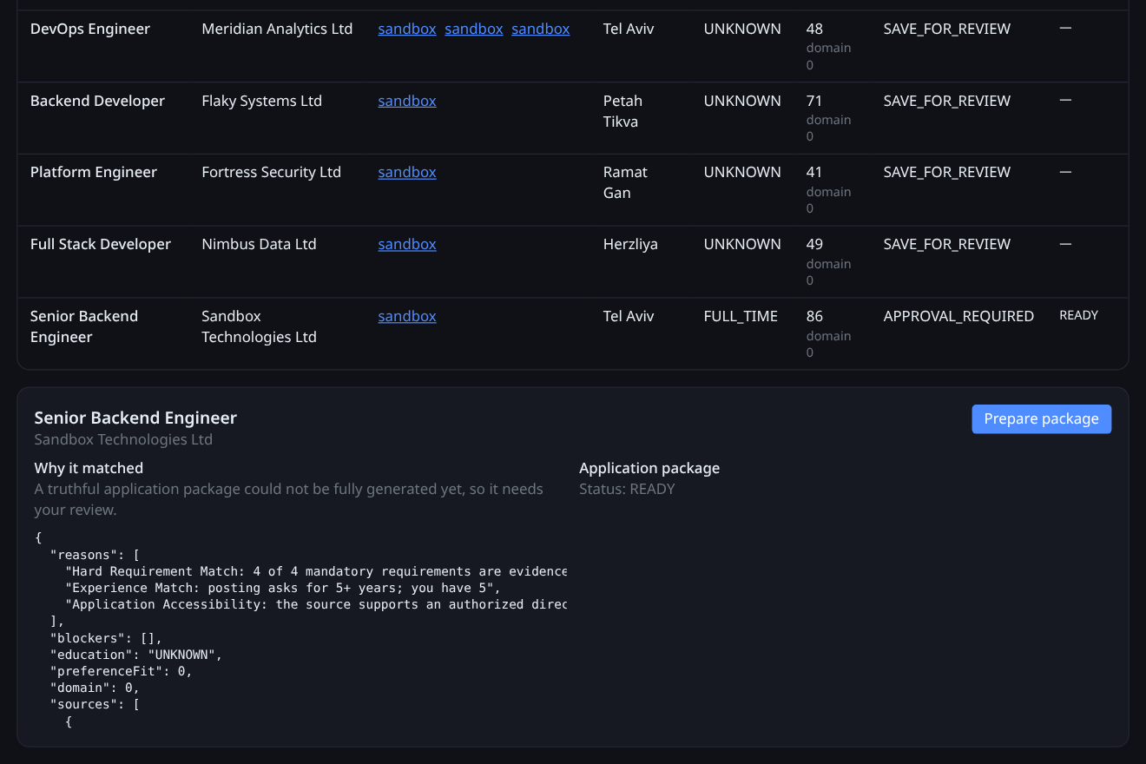Open the sandbox link for Nimbus Data Ltd
The height and width of the screenshot is (764, 1146).
click(407, 244)
